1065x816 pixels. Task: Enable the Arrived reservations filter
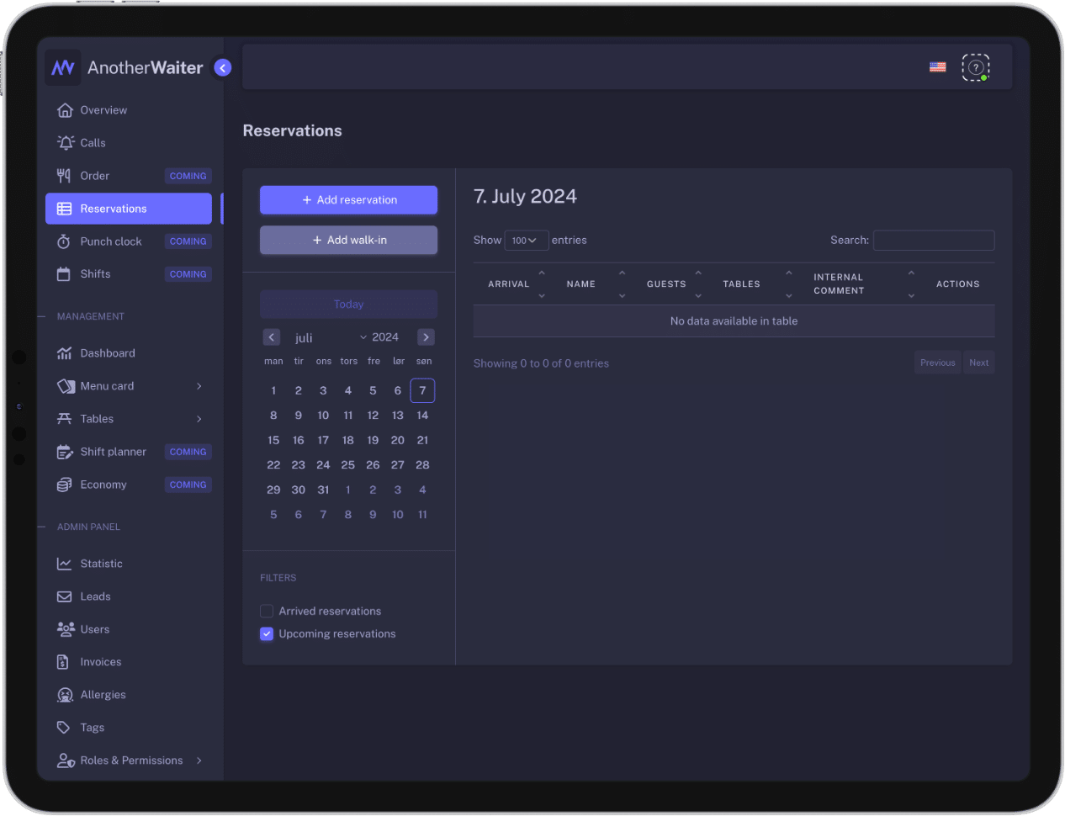click(267, 612)
